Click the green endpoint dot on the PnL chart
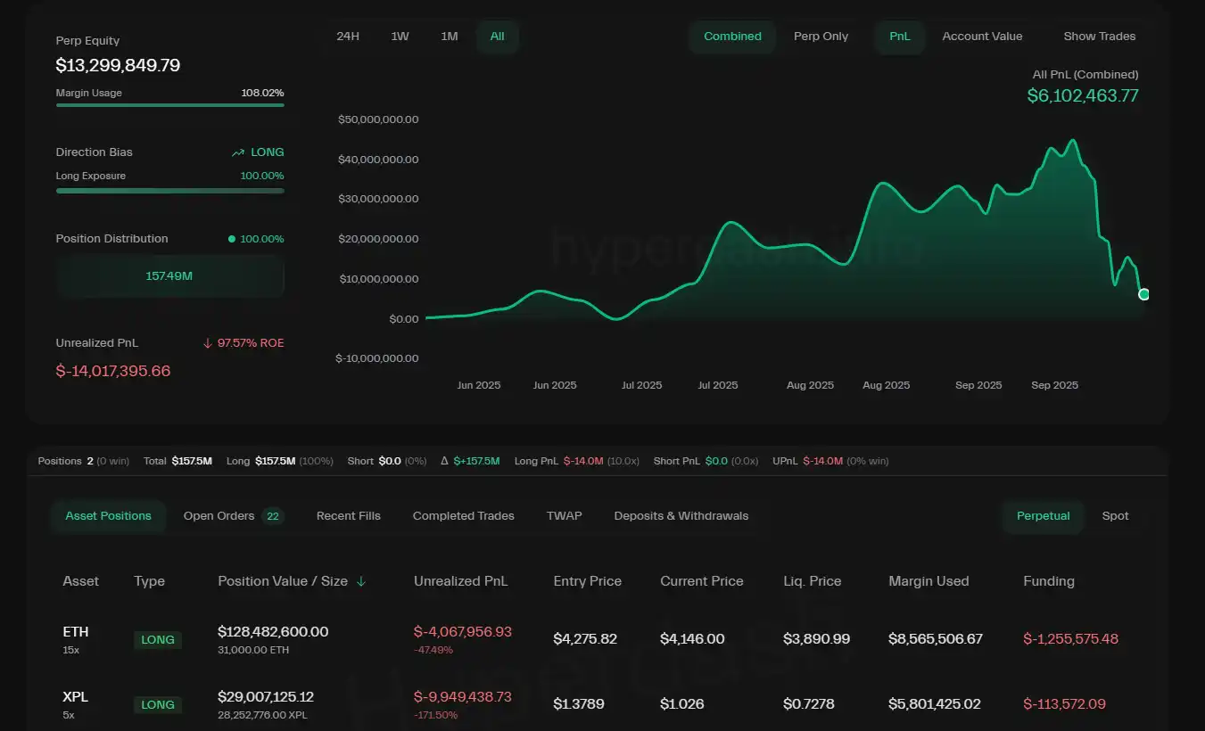The image size is (1205, 731). 1143,293
